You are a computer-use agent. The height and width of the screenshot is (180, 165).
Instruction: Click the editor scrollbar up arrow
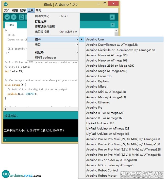pos(116,31)
